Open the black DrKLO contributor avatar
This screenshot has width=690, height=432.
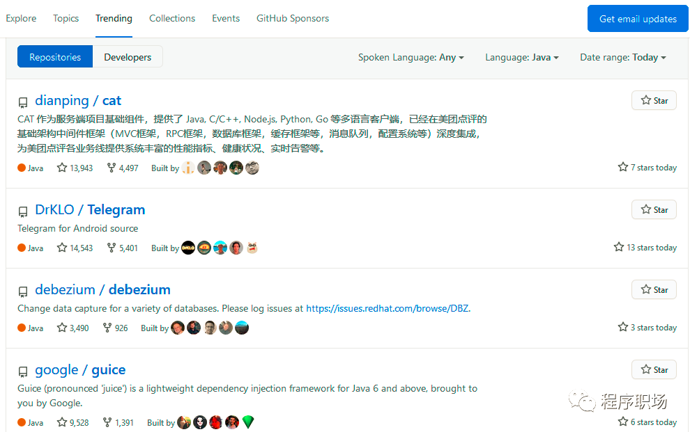coord(188,248)
